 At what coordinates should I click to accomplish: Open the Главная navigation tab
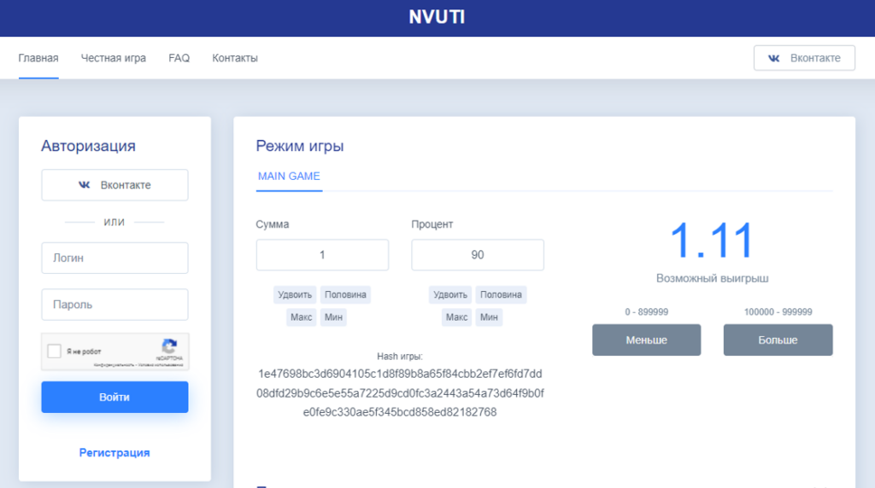pyautogui.click(x=38, y=58)
